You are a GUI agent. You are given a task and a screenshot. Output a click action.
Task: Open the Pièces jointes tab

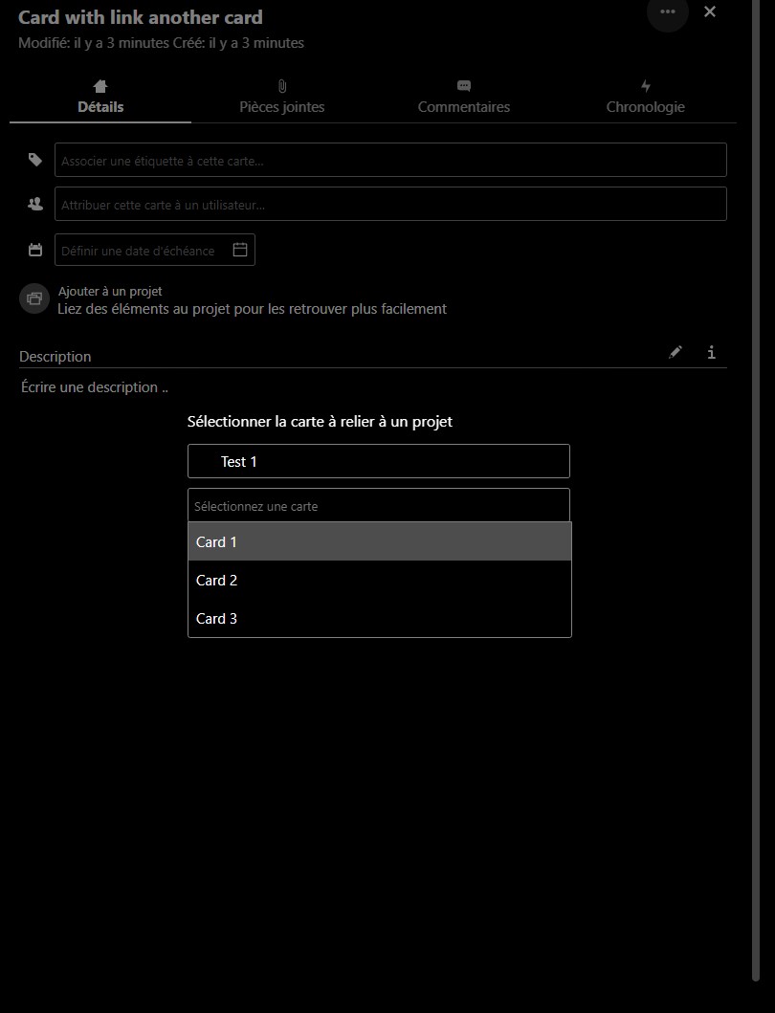click(x=282, y=97)
